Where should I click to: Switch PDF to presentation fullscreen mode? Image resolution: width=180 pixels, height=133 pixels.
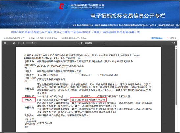[x=173, y=43]
